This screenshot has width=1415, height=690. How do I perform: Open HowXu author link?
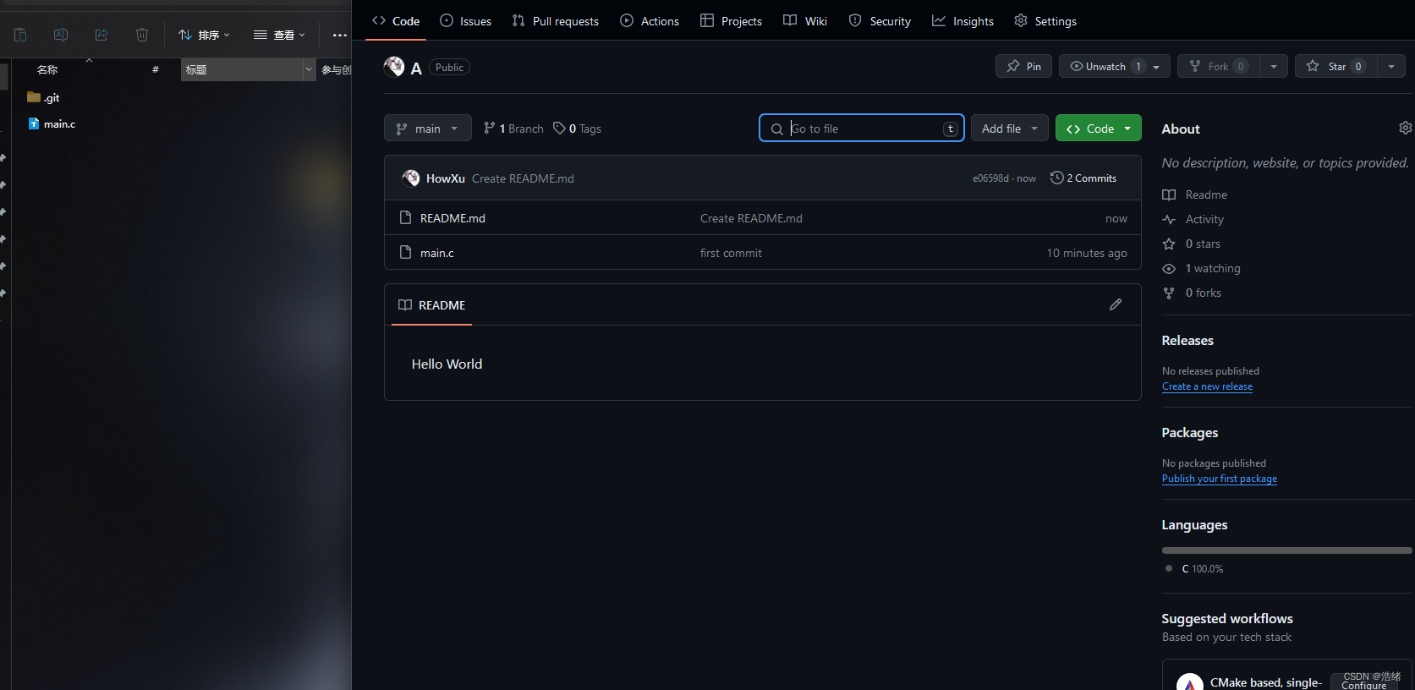446,178
